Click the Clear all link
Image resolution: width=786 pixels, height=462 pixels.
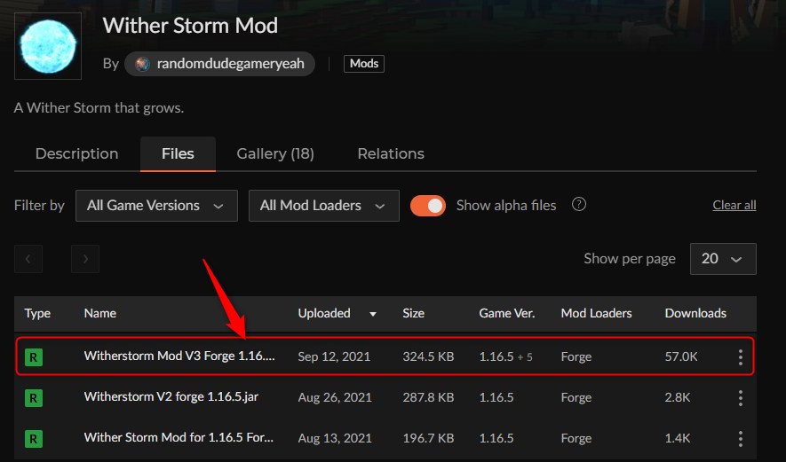coord(734,205)
